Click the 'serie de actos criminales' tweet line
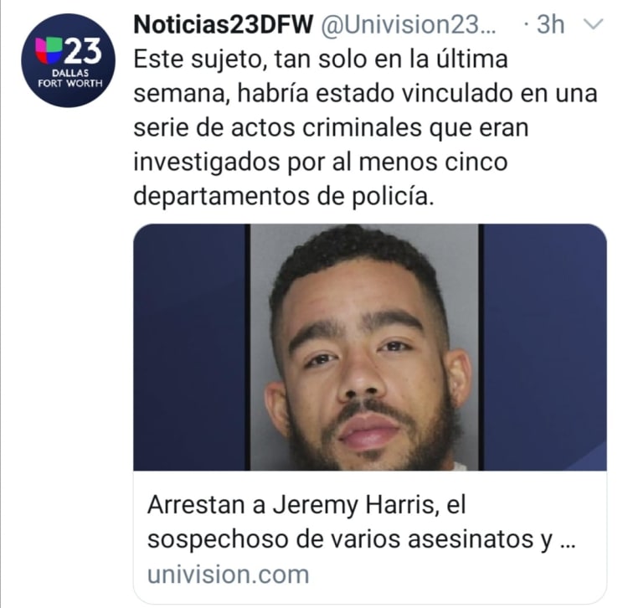The width and height of the screenshot is (628, 608). 331,128
